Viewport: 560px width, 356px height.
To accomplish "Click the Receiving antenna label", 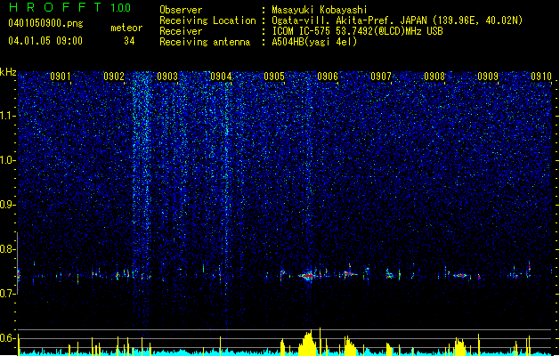I will (205, 42).
